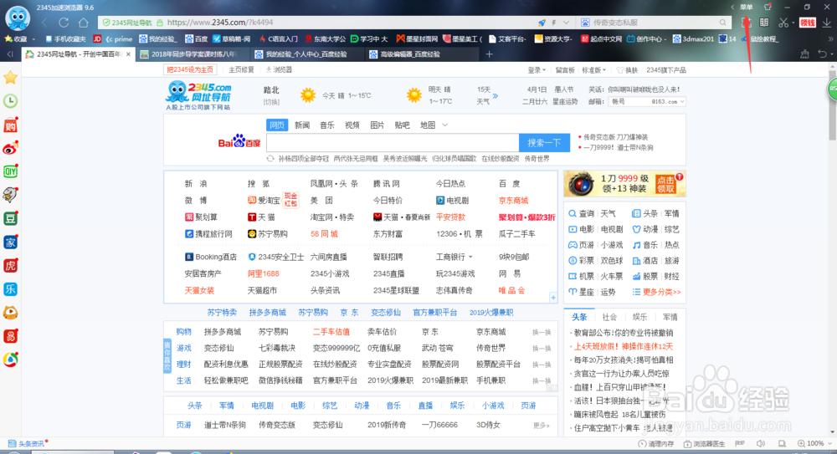Screen dimensions: 837x454
Task: Click the cleanup broom icon in the tab bar
Action: [804, 54]
